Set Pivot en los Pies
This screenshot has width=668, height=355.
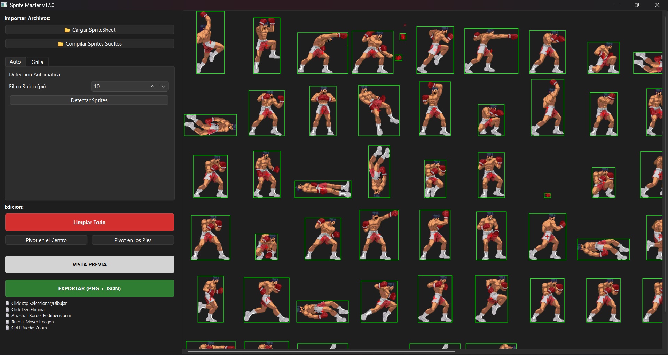pos(133,240)
